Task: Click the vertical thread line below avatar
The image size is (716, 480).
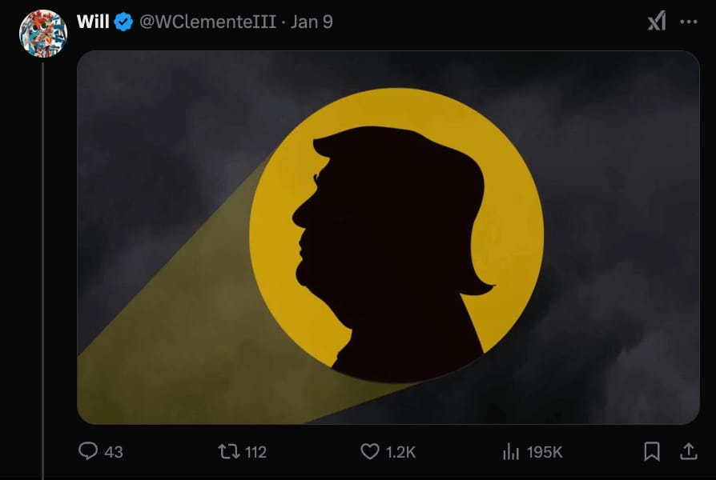Action: [43, 271]
